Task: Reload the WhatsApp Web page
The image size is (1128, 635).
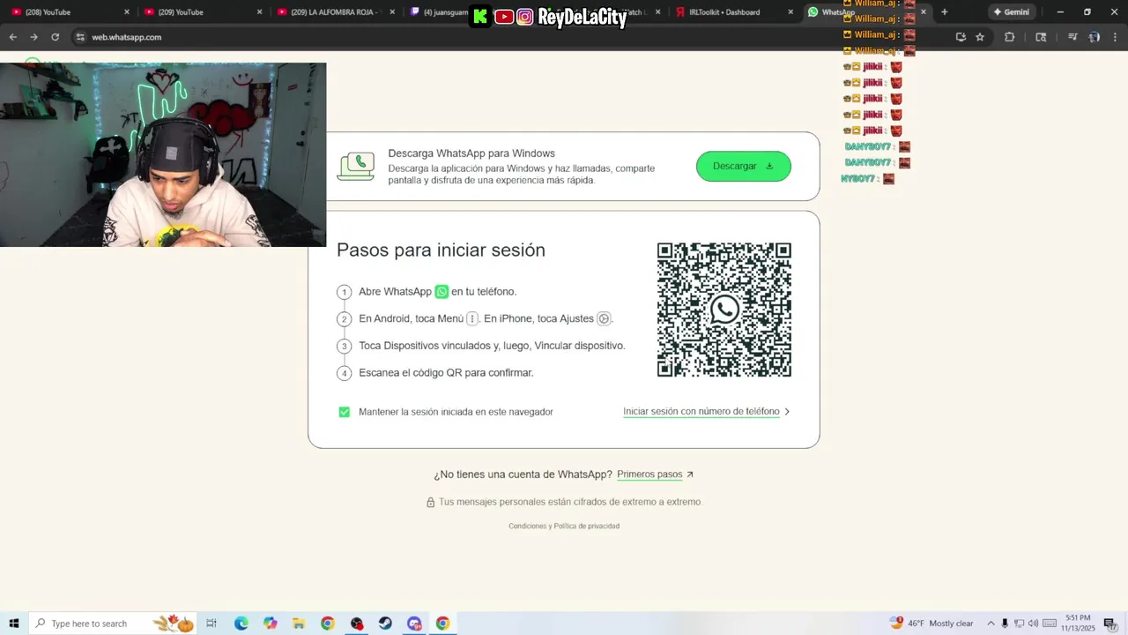Action: tap(55, 37)
